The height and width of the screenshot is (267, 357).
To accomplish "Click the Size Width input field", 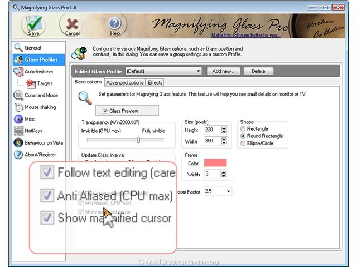I will [x=212, y=141].
